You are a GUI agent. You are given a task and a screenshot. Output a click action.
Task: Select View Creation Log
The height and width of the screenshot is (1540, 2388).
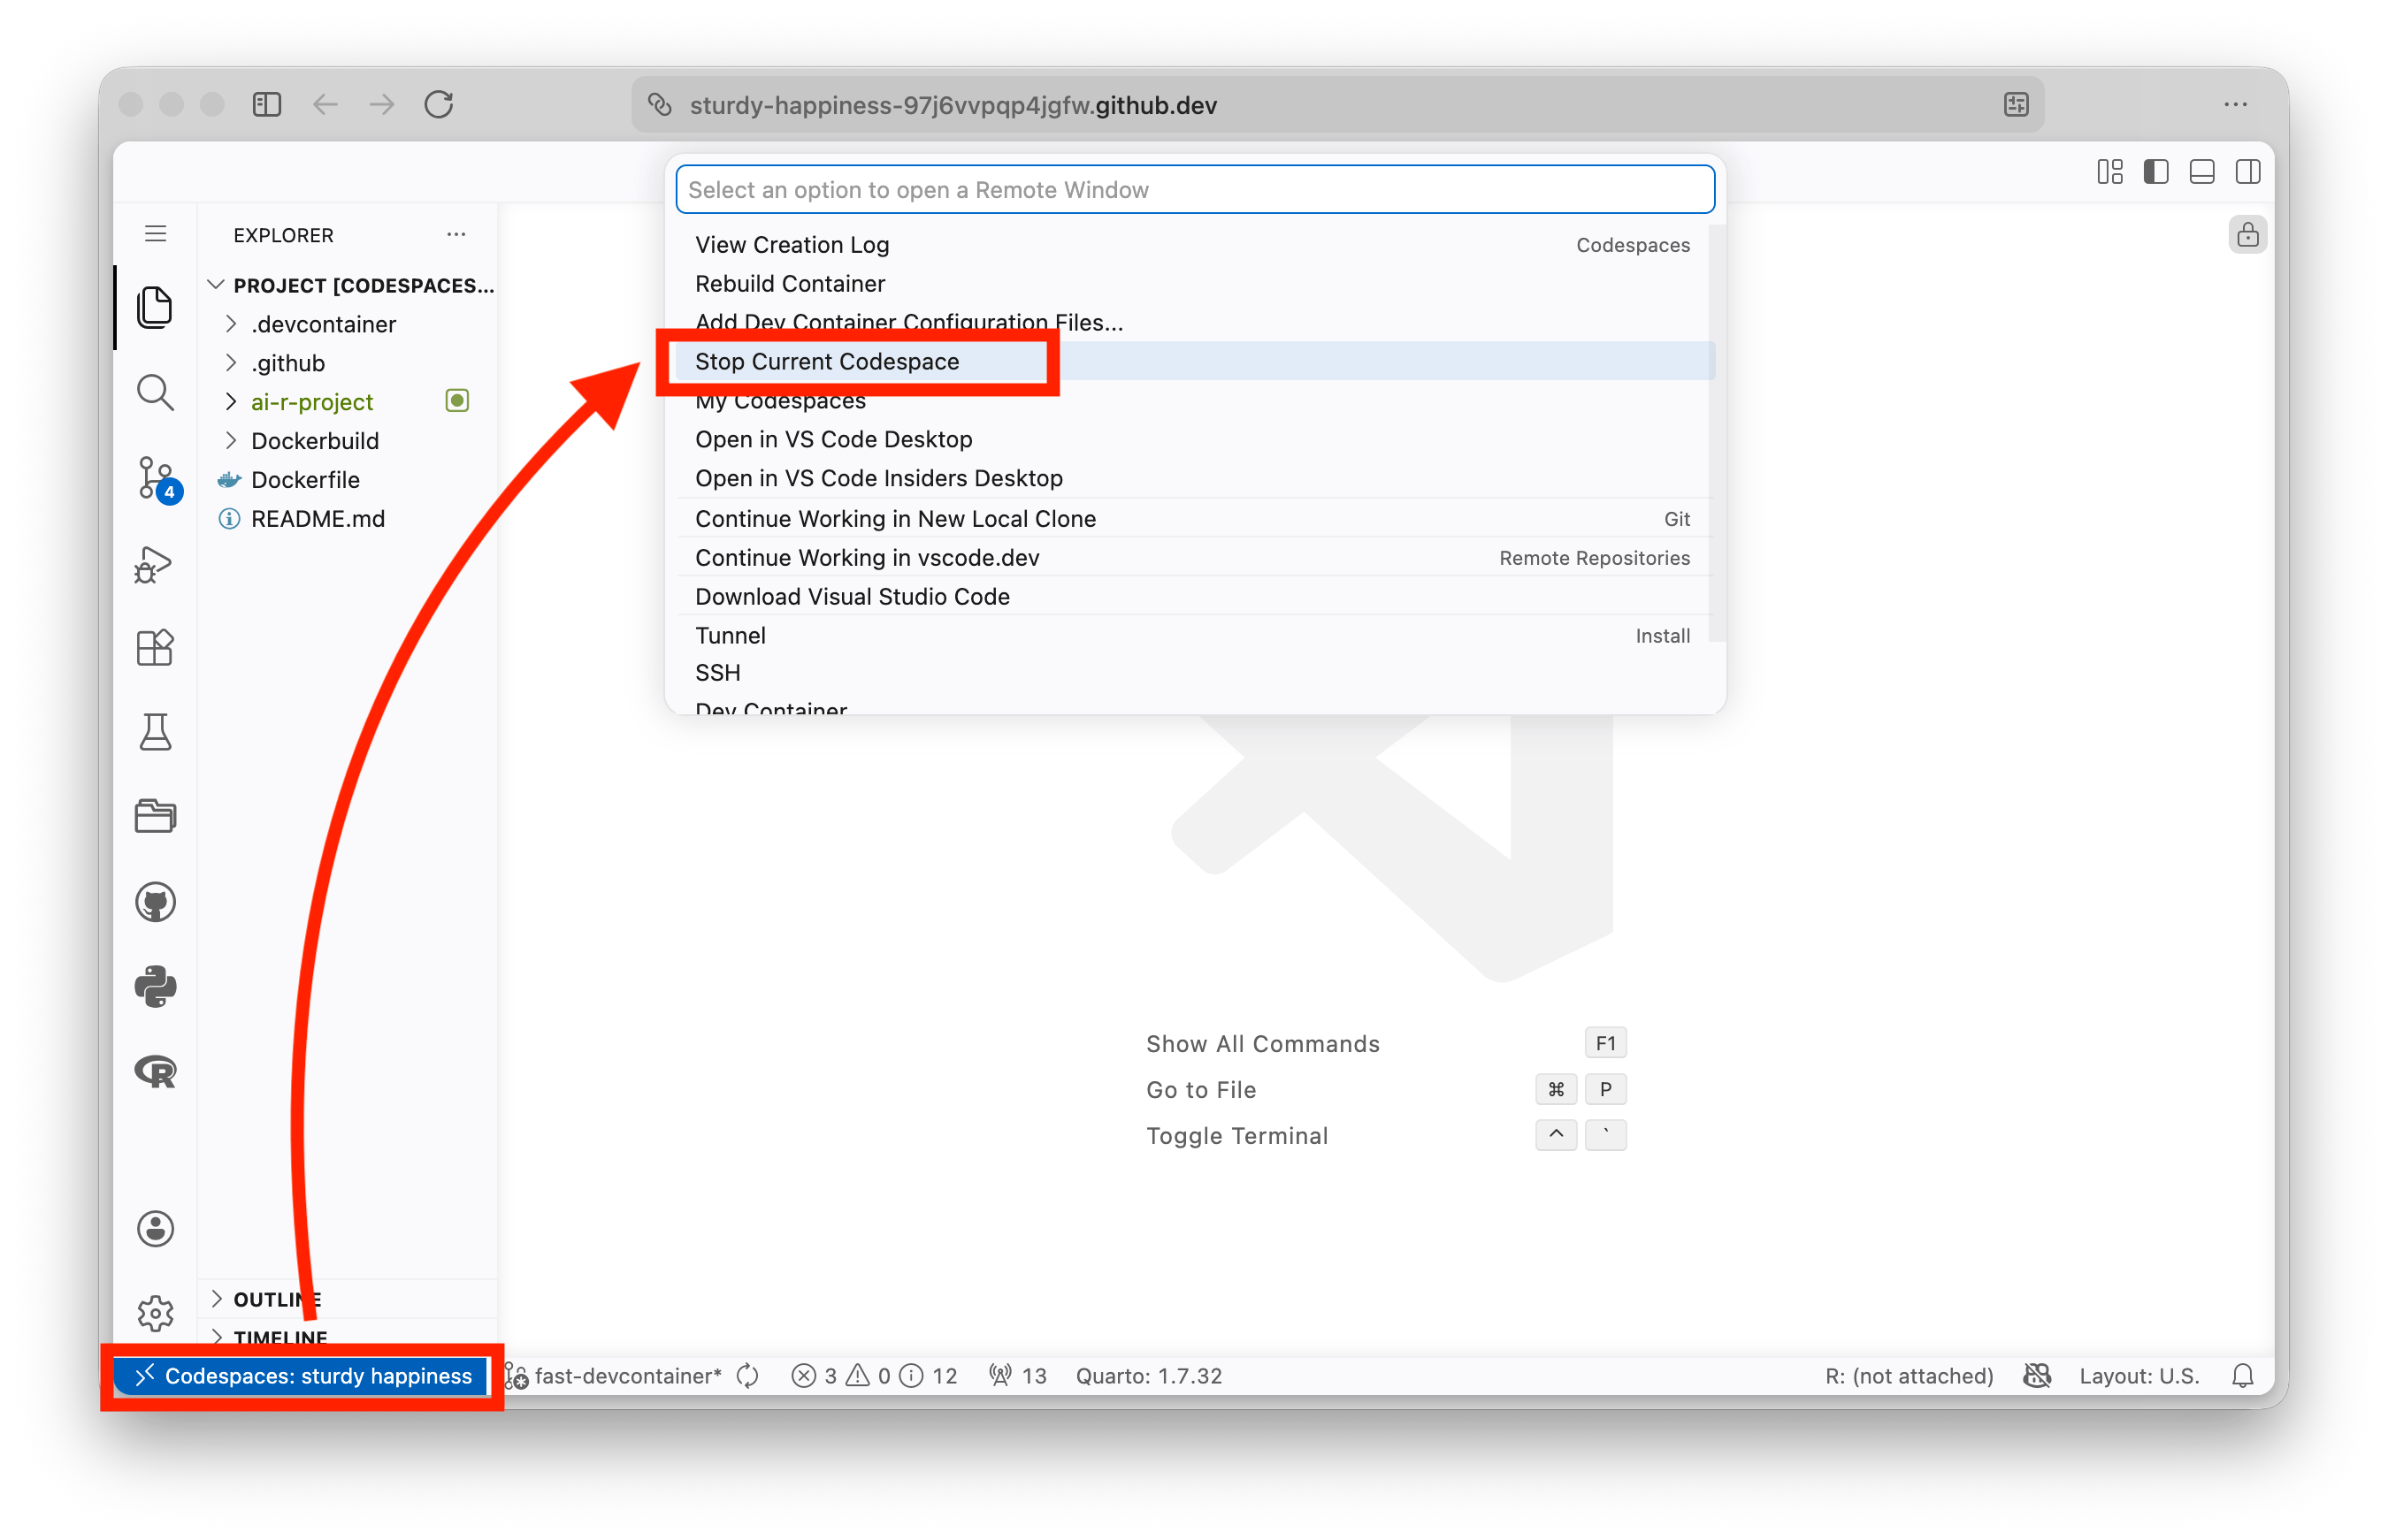(x=1195, y=245)
